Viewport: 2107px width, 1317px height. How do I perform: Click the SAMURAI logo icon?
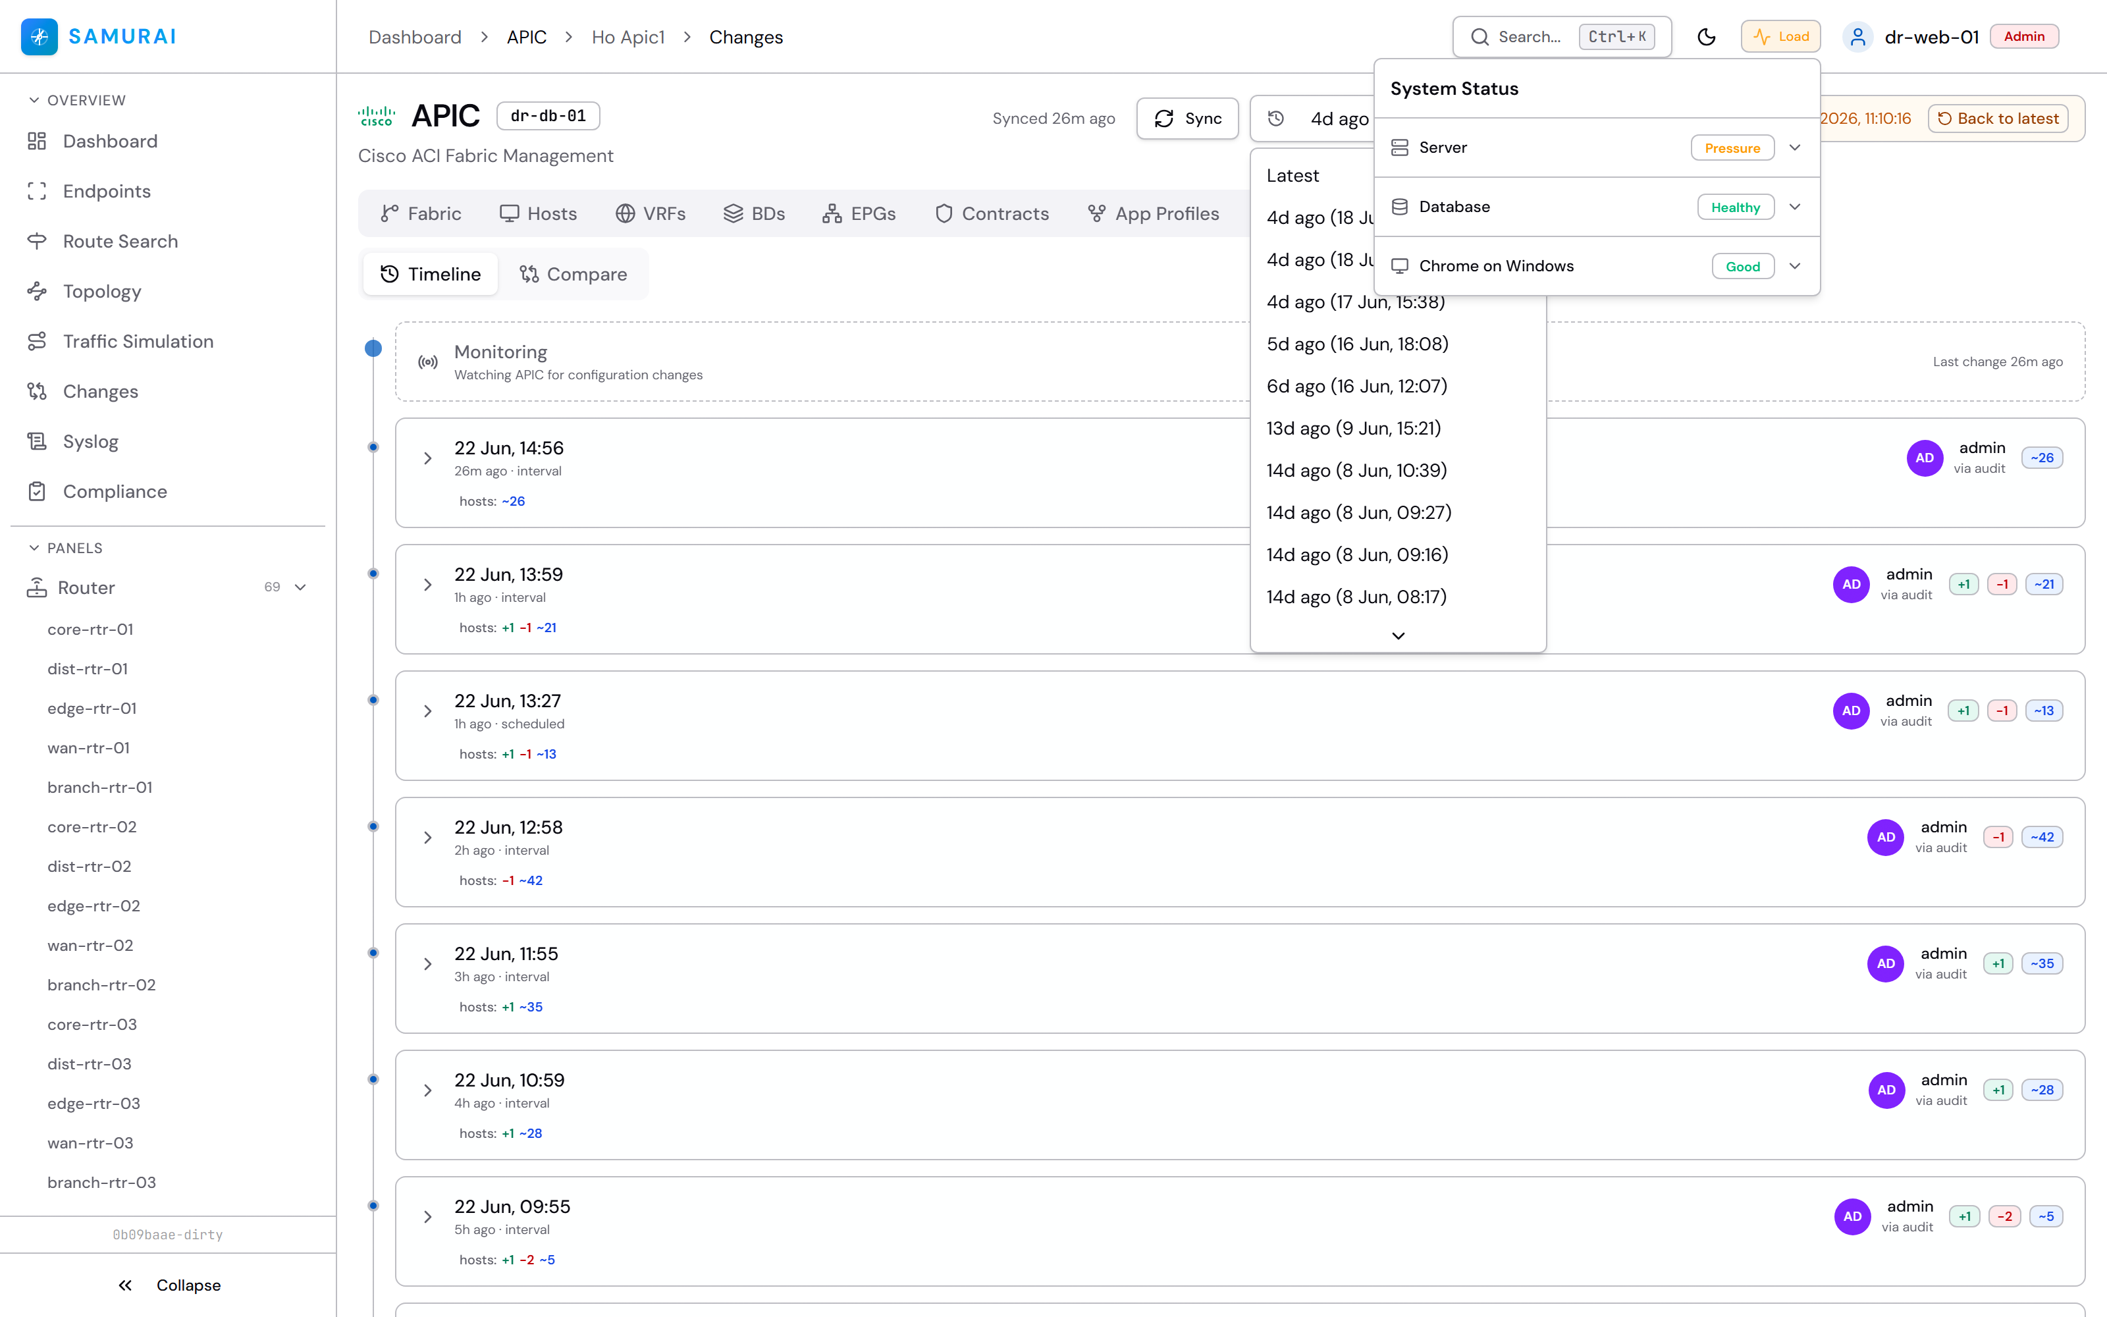[40, 37]
